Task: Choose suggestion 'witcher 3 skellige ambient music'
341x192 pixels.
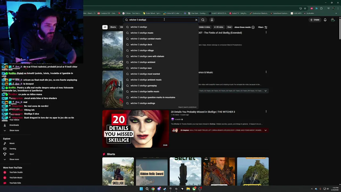Action: pos(161,80)
